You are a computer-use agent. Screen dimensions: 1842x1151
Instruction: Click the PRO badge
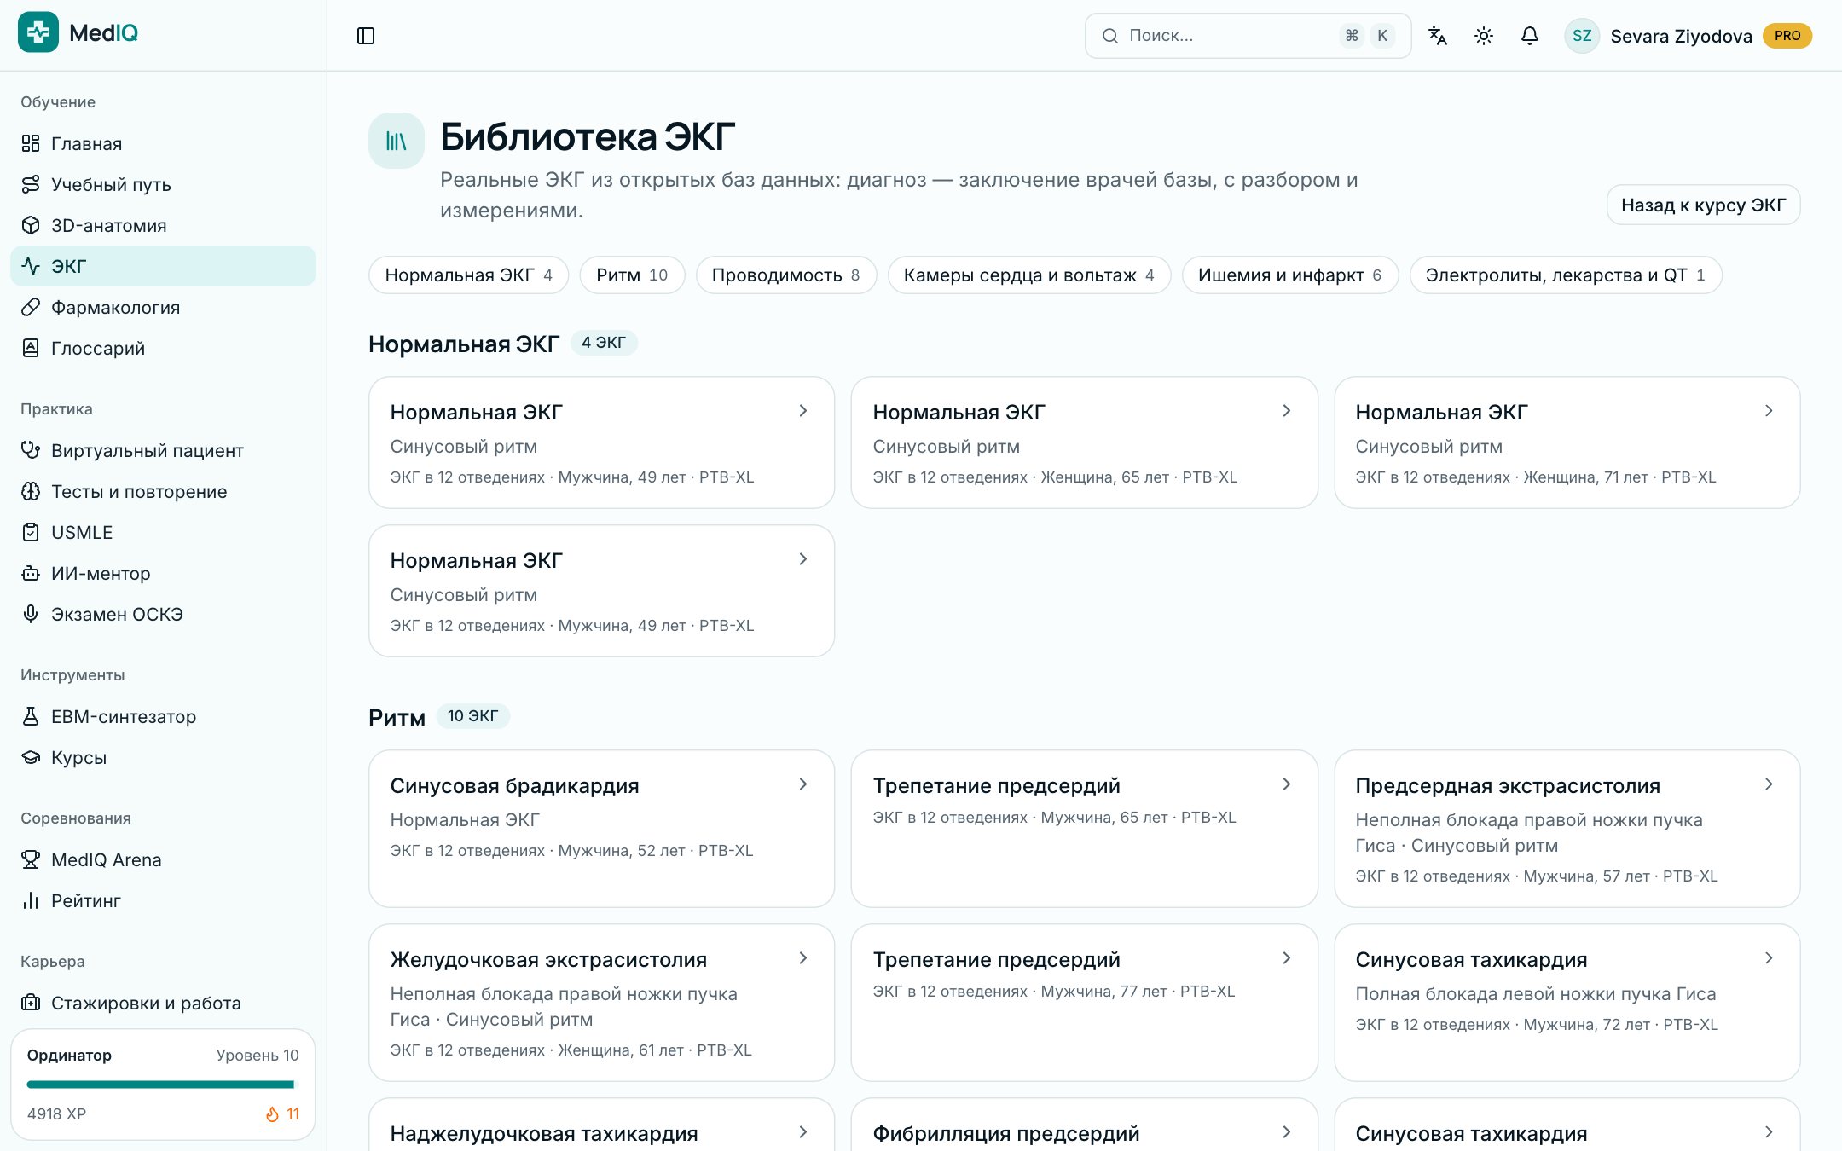1787,36
